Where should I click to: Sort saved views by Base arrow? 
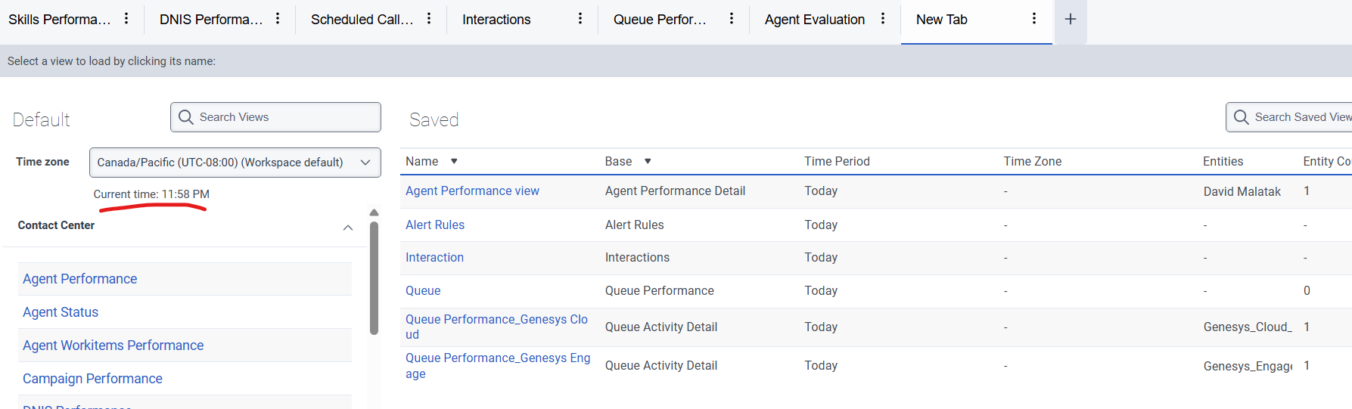[x=648, y=162]
